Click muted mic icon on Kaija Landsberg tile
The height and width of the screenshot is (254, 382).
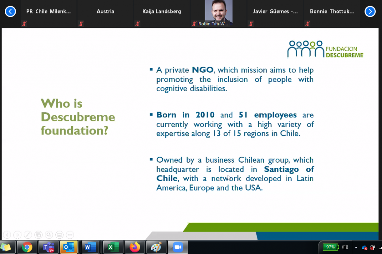click(138, 23)
